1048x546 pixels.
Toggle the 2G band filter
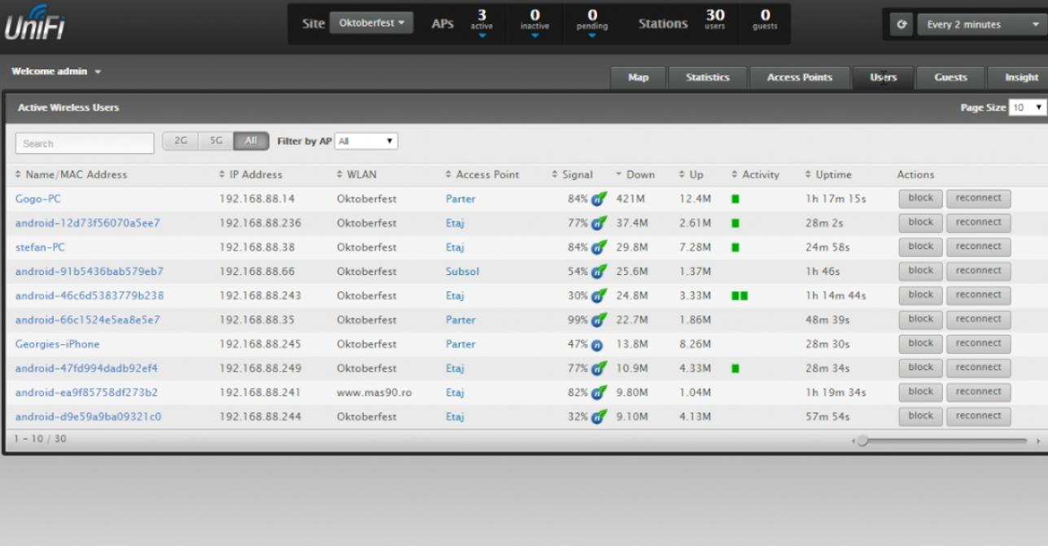click(181, 141)
